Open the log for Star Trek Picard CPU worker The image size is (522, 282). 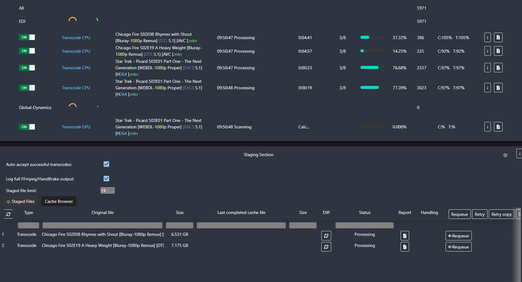[x=498, y=68]
